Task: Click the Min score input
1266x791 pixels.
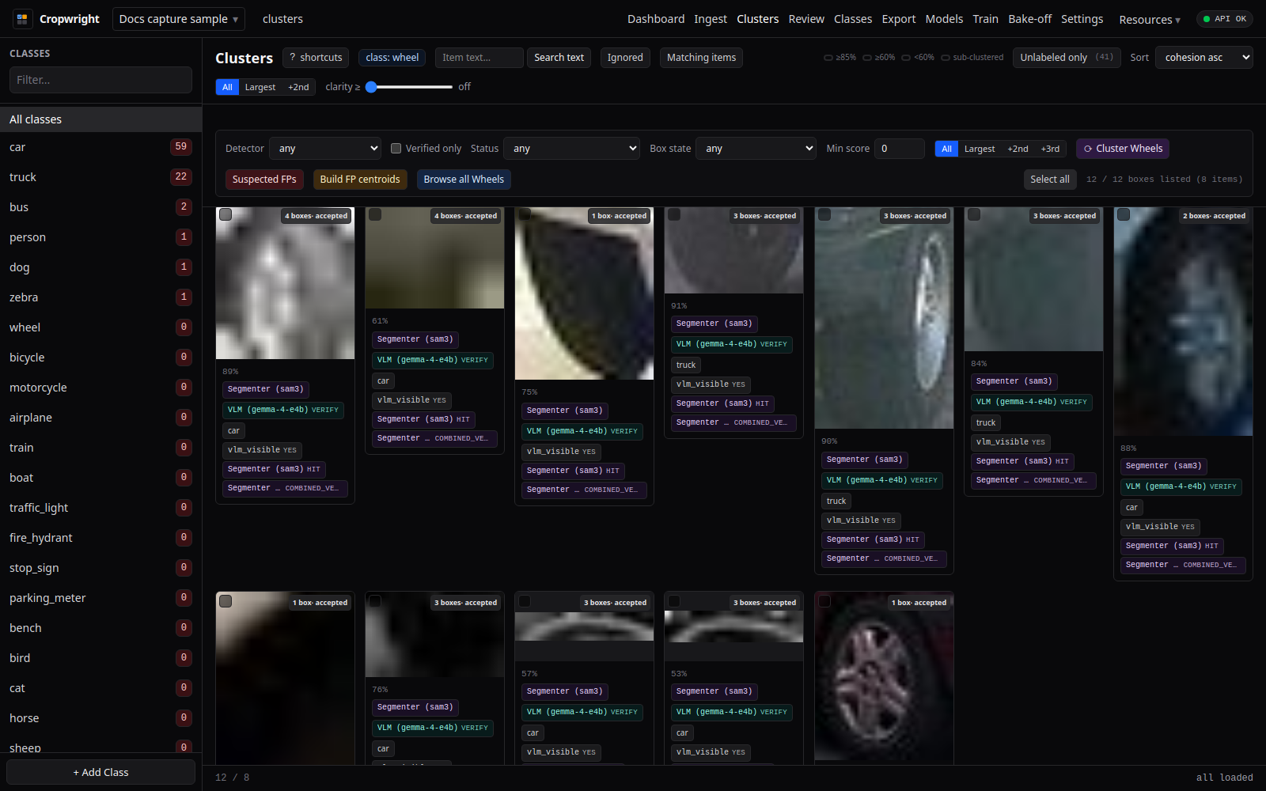Action: 900,149
